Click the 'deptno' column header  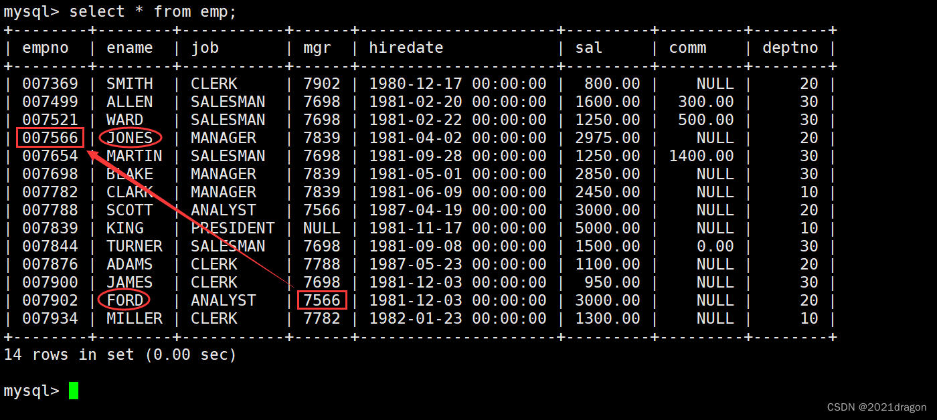pos(790,47)
